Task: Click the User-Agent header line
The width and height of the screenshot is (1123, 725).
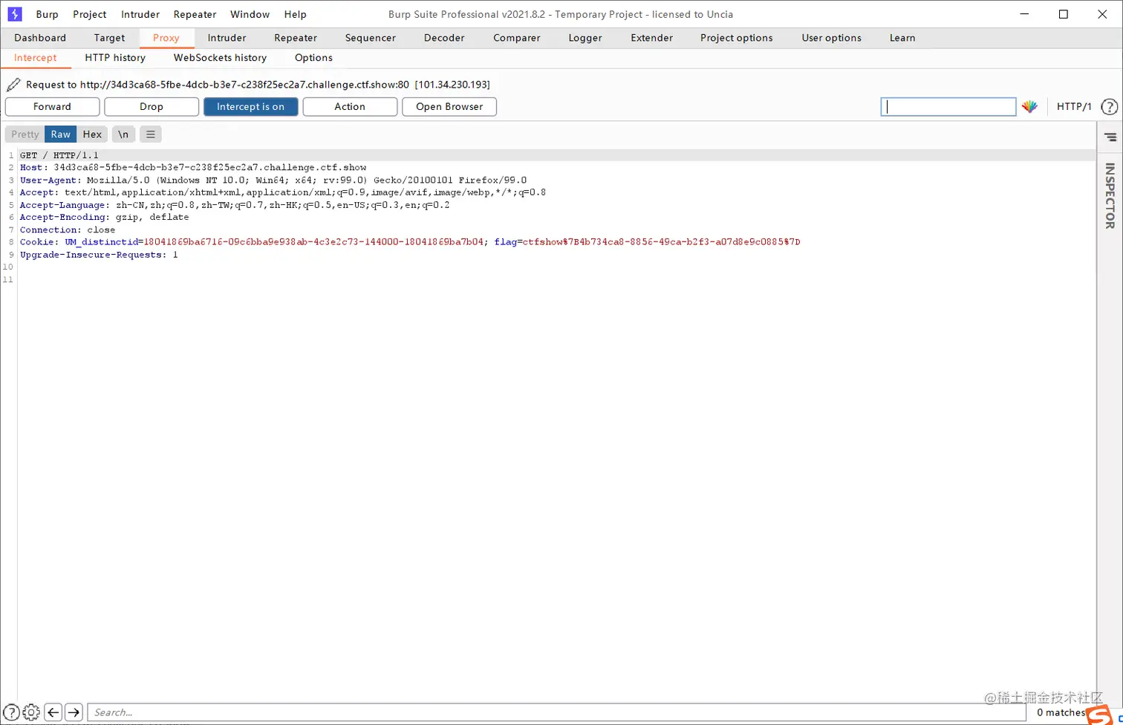Action: pyautogui.click(x=273, y=181)
